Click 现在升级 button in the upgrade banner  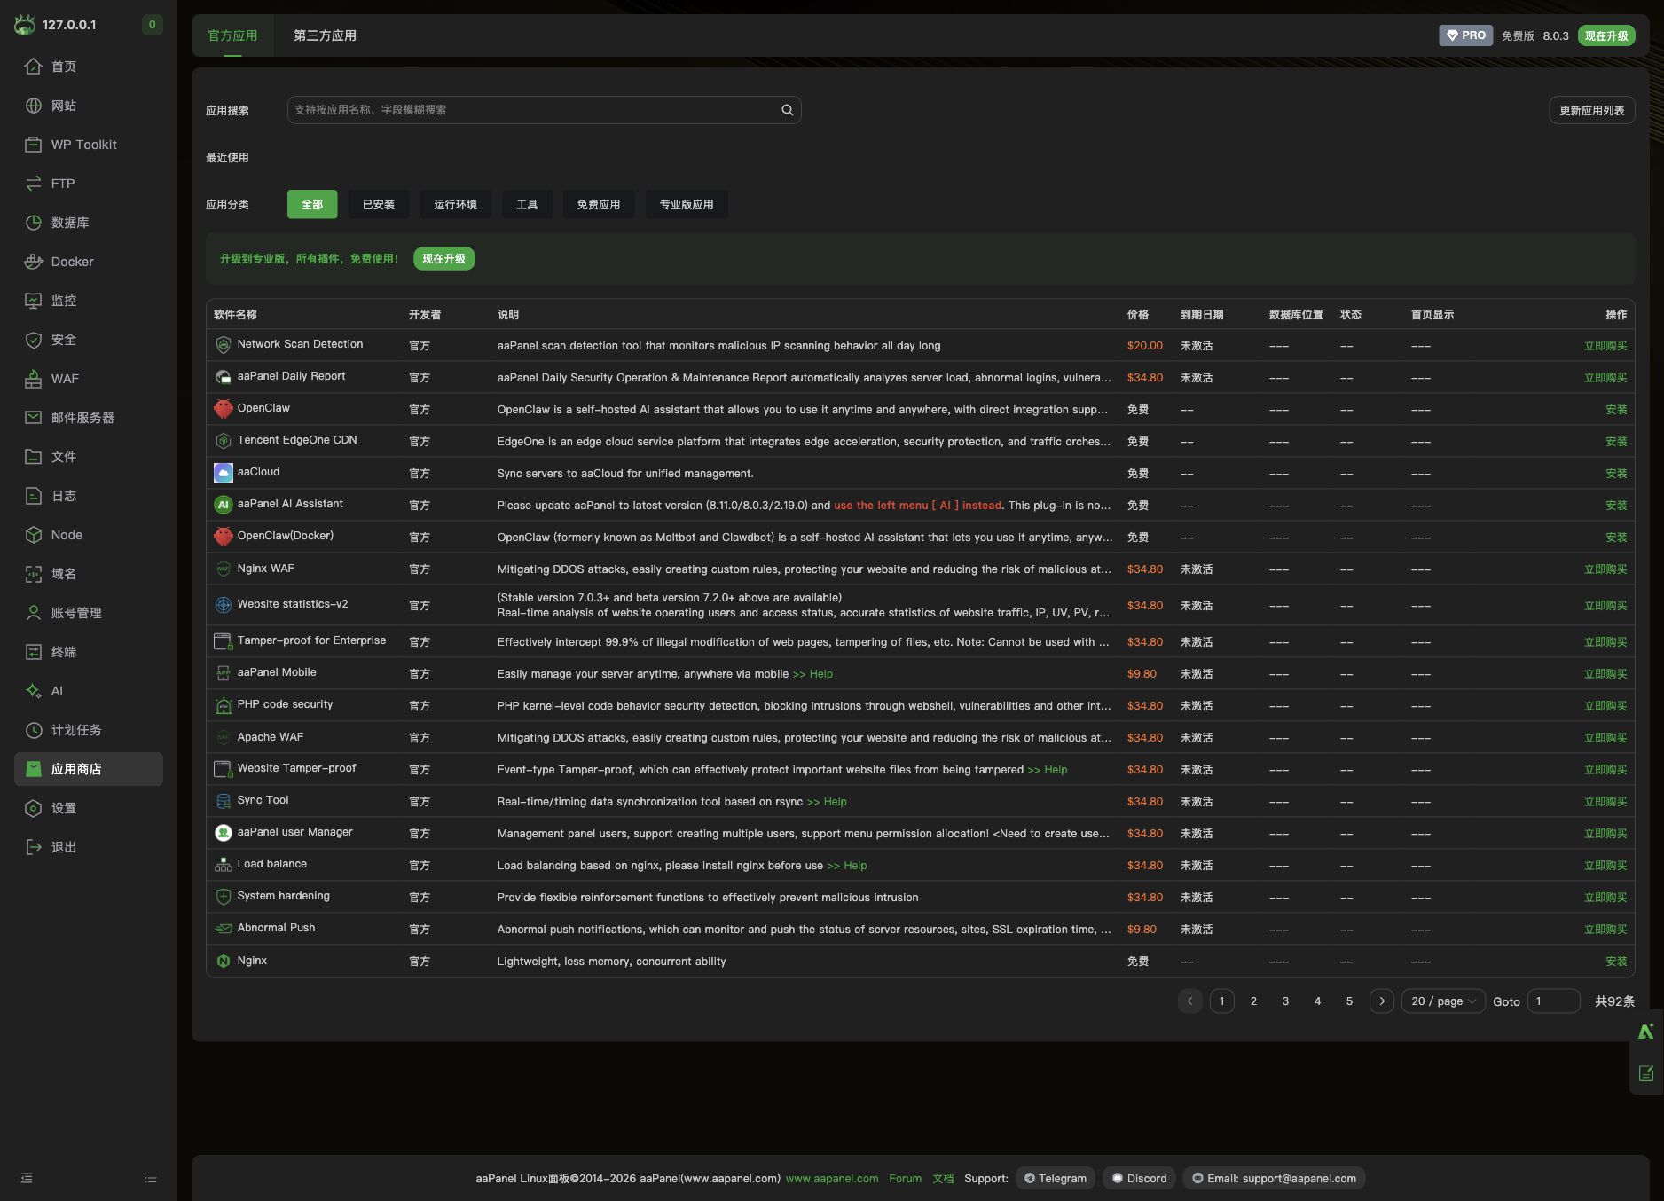pos(443,259)
